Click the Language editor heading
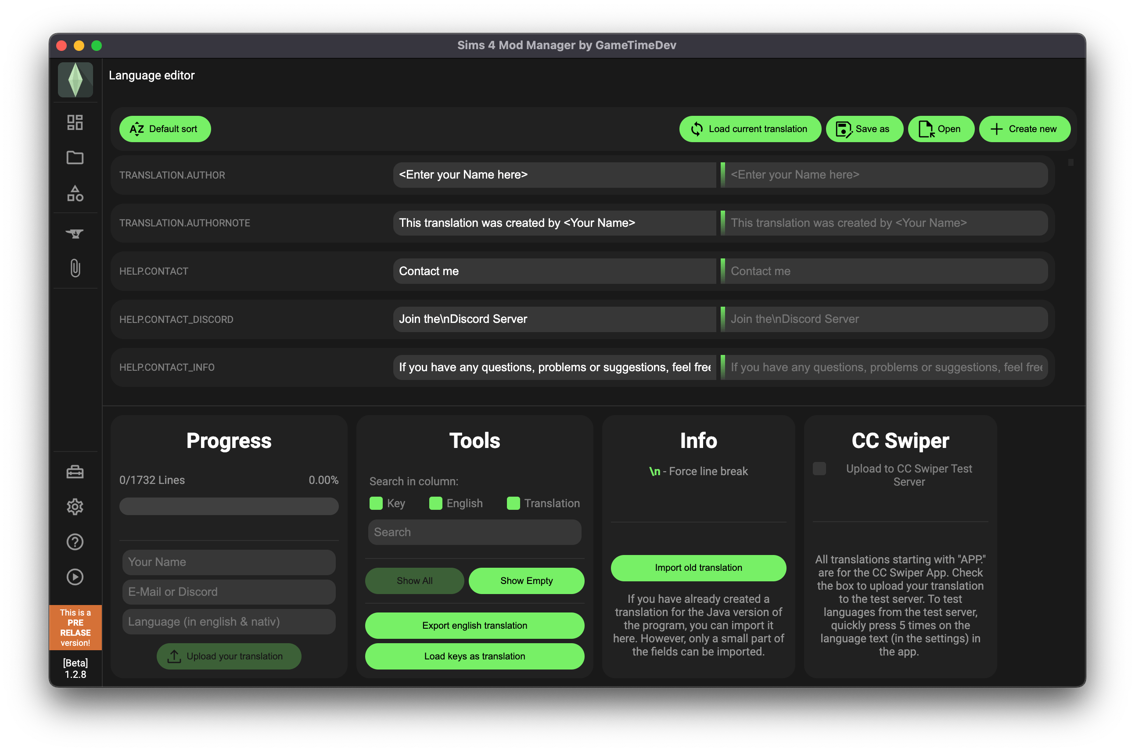This screenshot has height=752, width=1135. (x=151, y=75)
